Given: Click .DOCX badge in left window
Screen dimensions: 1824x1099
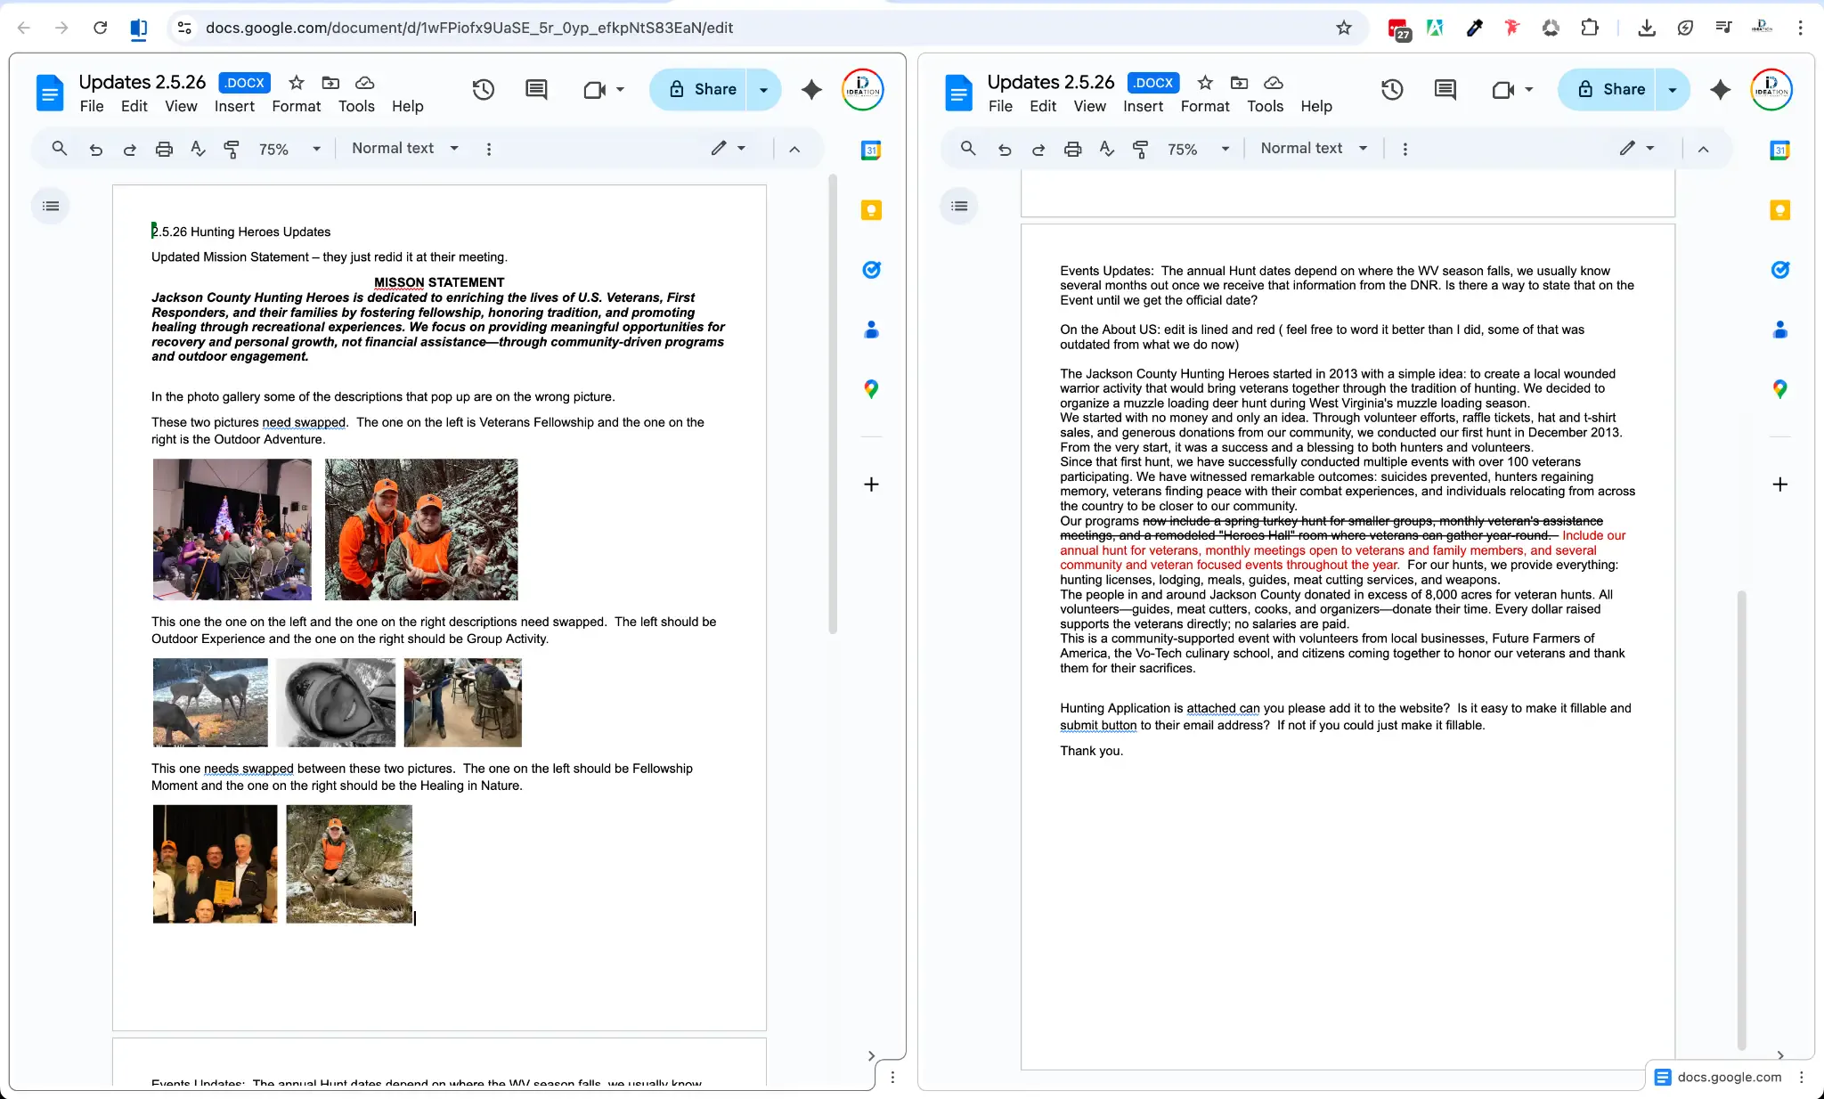Looking at the screenshot, I should (244, 83).
